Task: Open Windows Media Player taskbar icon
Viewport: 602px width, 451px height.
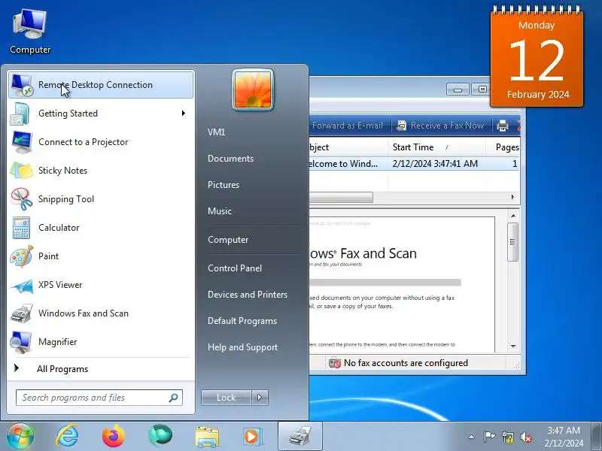Action: tap(253, 437)
